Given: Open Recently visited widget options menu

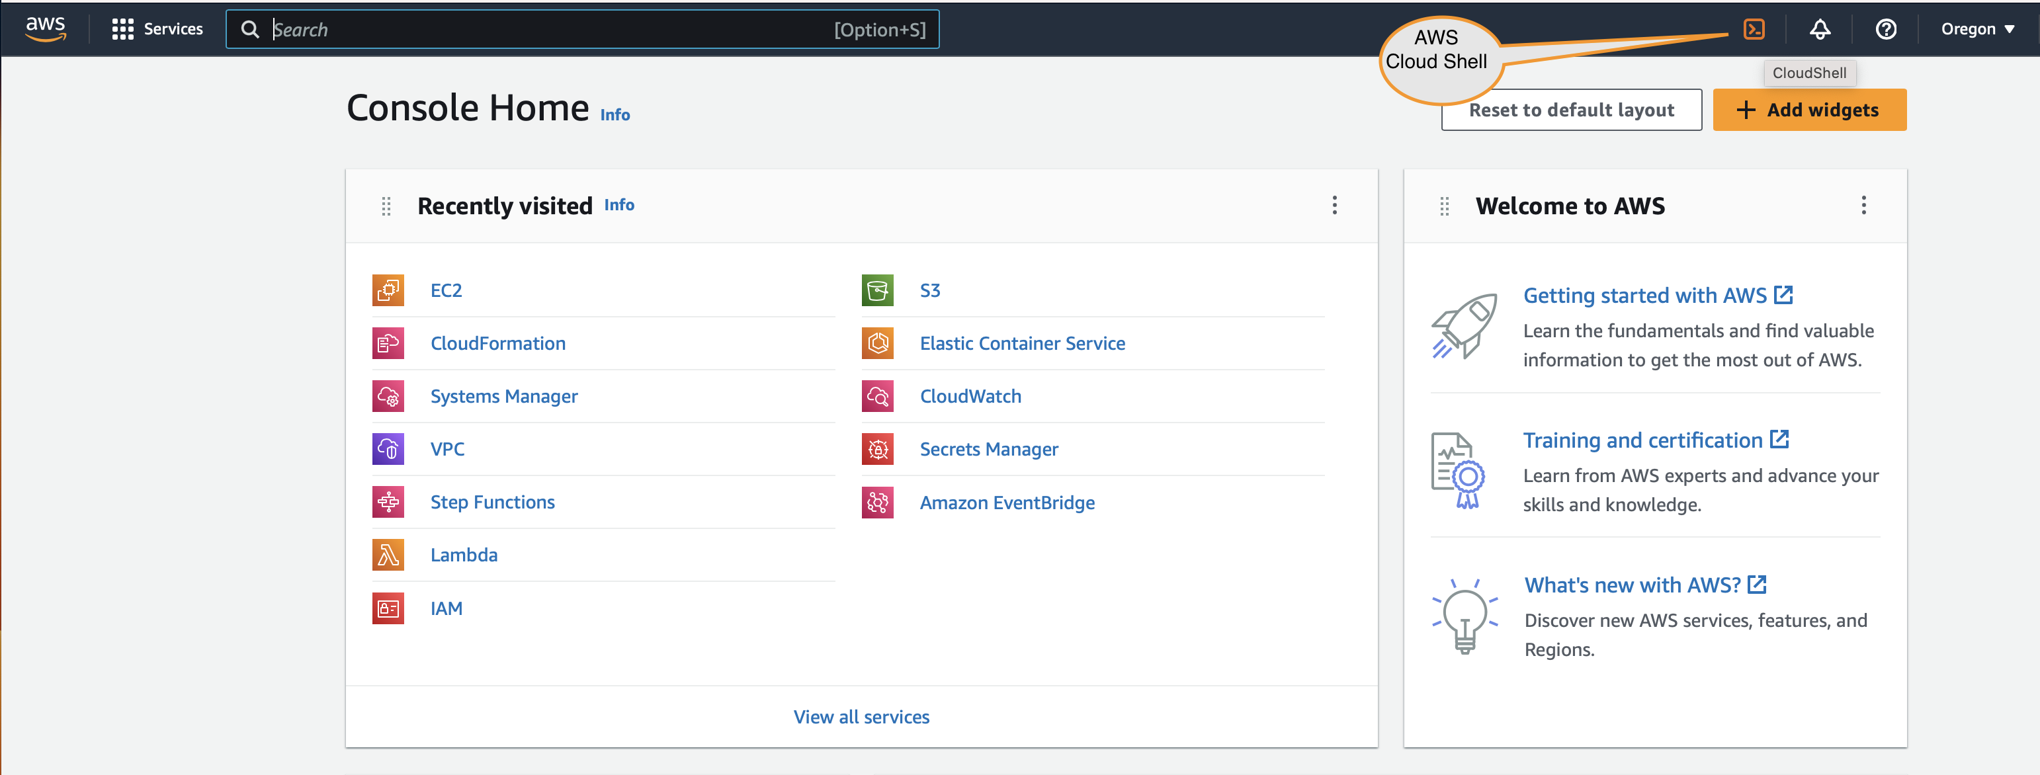Looking at the screenshot, I should (x=1334, y=205).
